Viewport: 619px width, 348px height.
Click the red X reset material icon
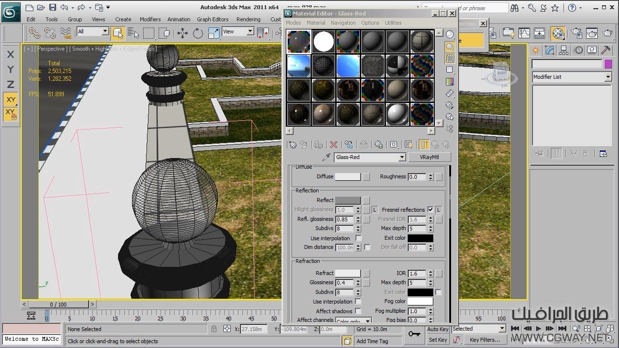[333, 145]
